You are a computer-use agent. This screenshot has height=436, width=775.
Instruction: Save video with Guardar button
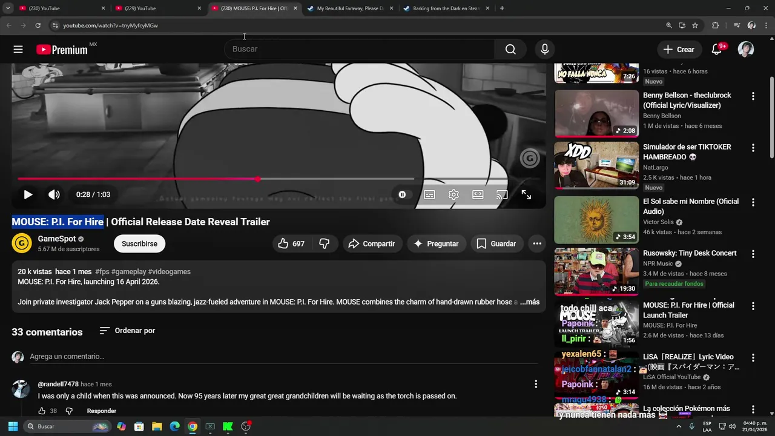[496, 243]
